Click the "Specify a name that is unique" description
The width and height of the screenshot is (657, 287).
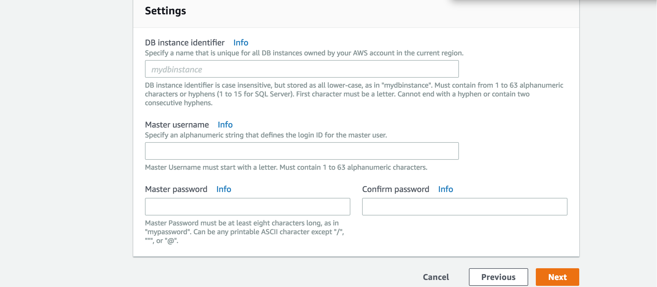point(304,53)
